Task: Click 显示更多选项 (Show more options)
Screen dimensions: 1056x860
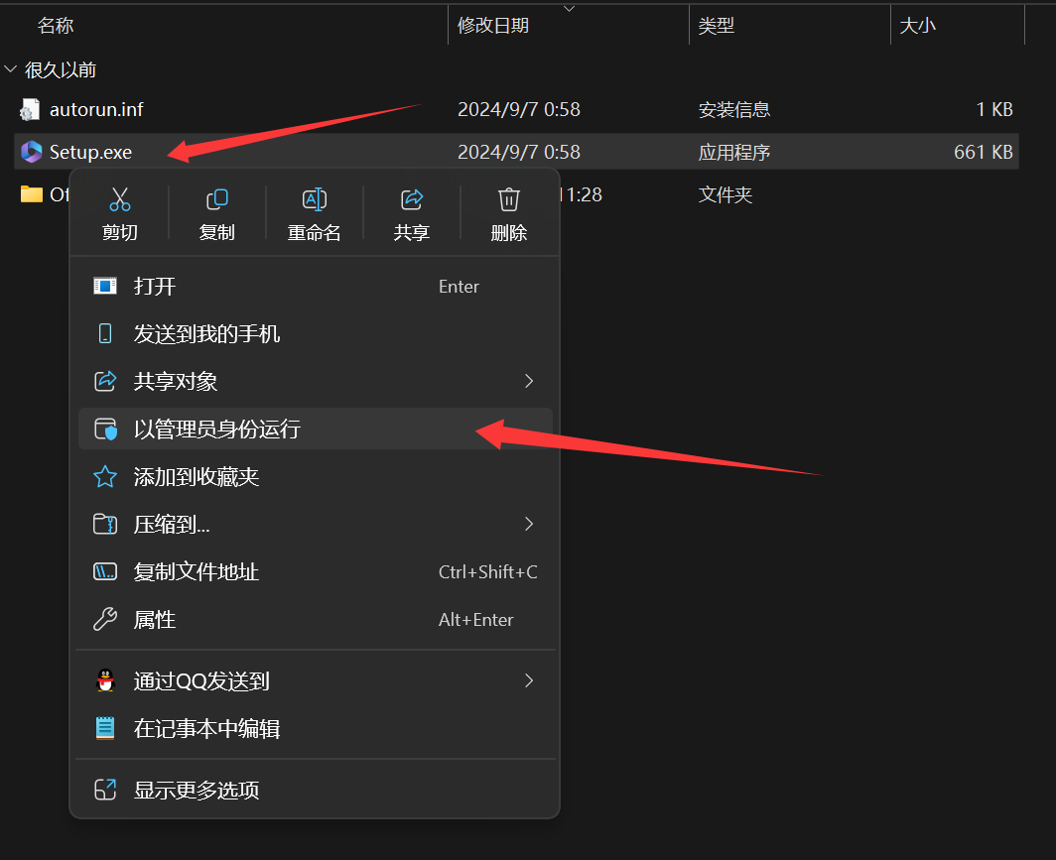Action: tap(197, 791)
